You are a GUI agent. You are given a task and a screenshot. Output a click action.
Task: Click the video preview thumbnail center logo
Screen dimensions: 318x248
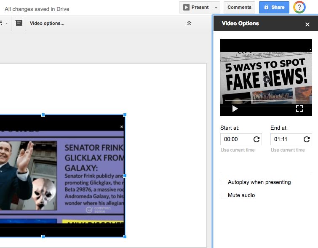point(267,79)
